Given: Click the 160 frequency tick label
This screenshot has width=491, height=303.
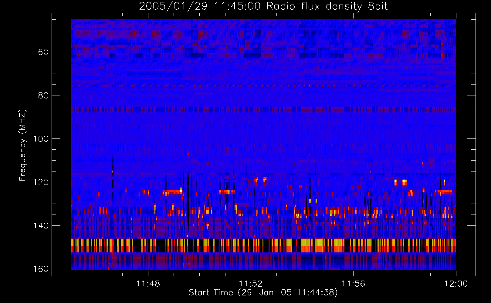Looking at the screenshot, I should tap(41, 269).
